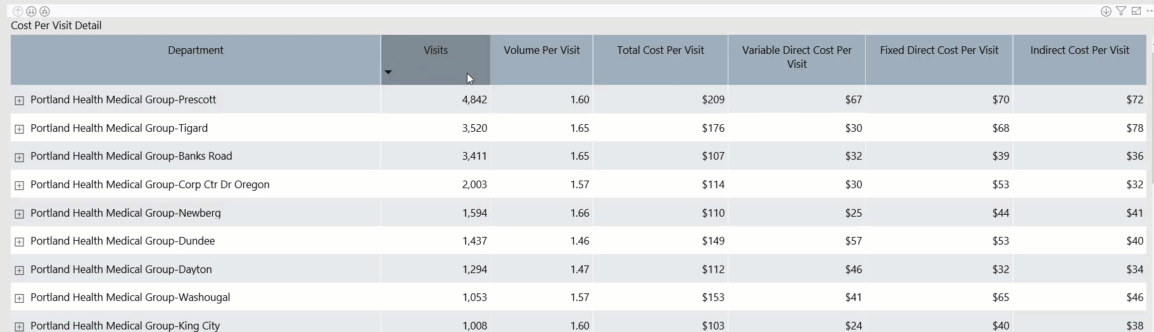
Task: Open the visual in focus mode
Action: point(1136,11)
